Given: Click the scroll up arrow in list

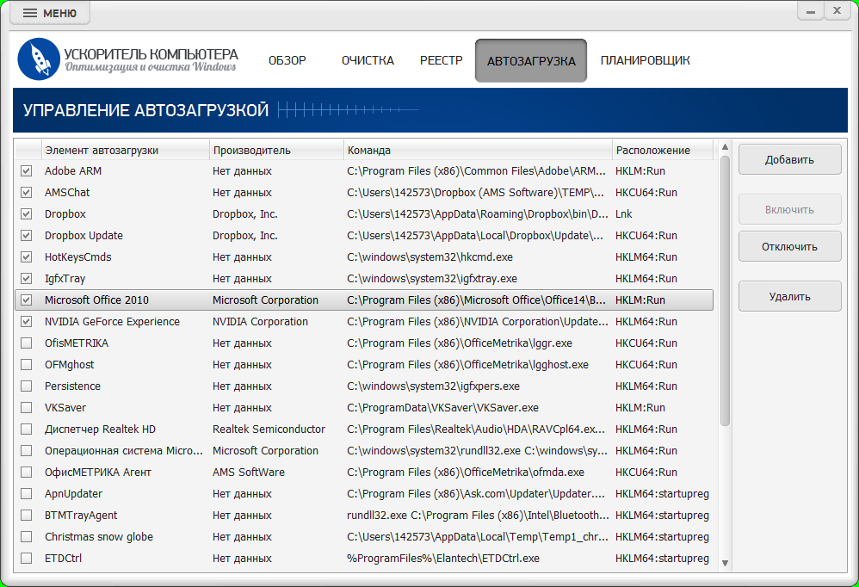Looking at the screenshot, I should [725, 146].
